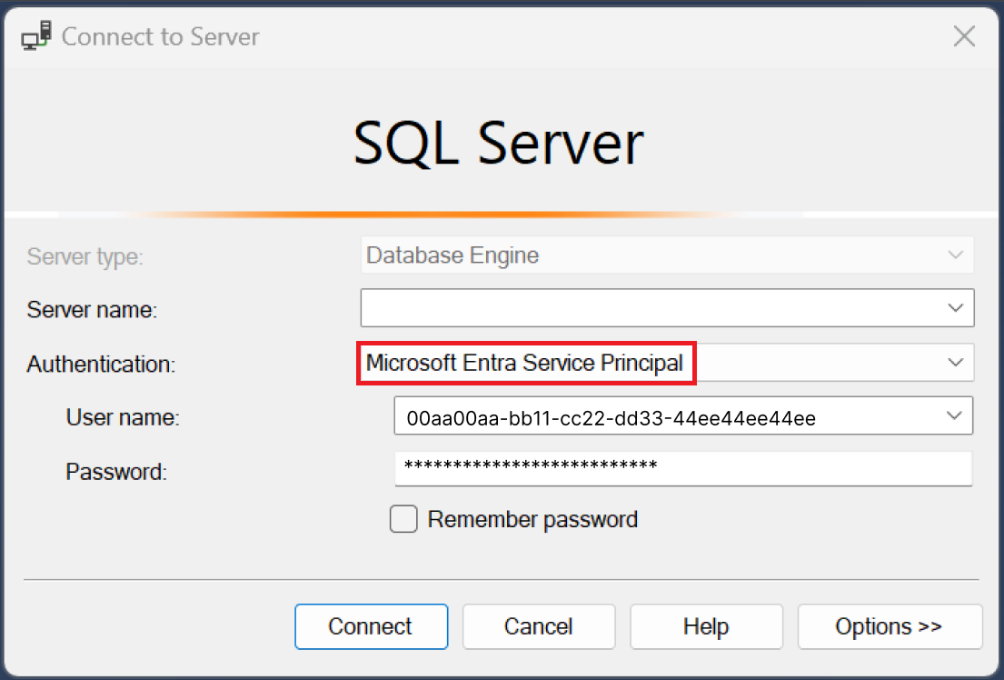Focus the masked Password field
This screenshot has height=680, width=1004.
[681, 469]
